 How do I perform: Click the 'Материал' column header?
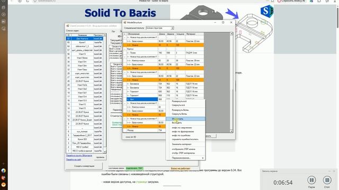click(x=194, y=34)
